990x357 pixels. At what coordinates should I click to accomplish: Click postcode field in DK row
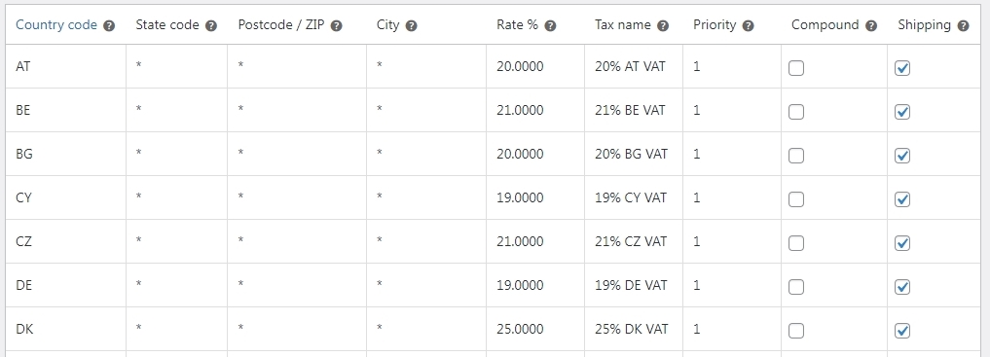pos(297,329)
